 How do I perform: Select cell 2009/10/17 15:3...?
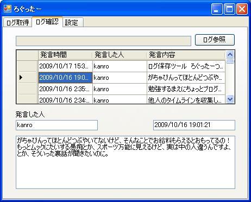tap(65, 66)
